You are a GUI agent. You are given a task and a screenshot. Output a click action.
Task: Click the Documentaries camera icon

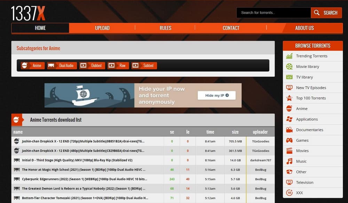289,130
